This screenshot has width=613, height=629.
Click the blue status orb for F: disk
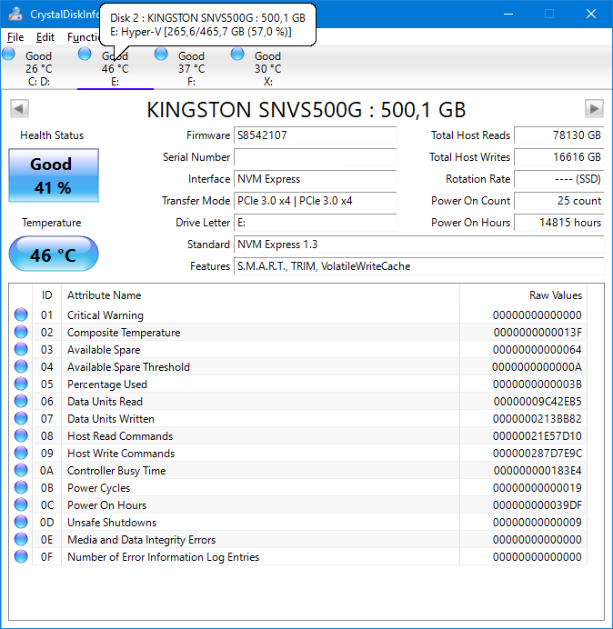click(x=161, y=54)
